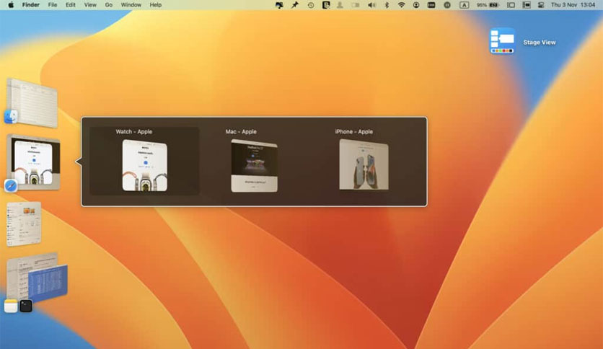
Task: Click the Notes app icon on stage strip
Action: point(11,306)
